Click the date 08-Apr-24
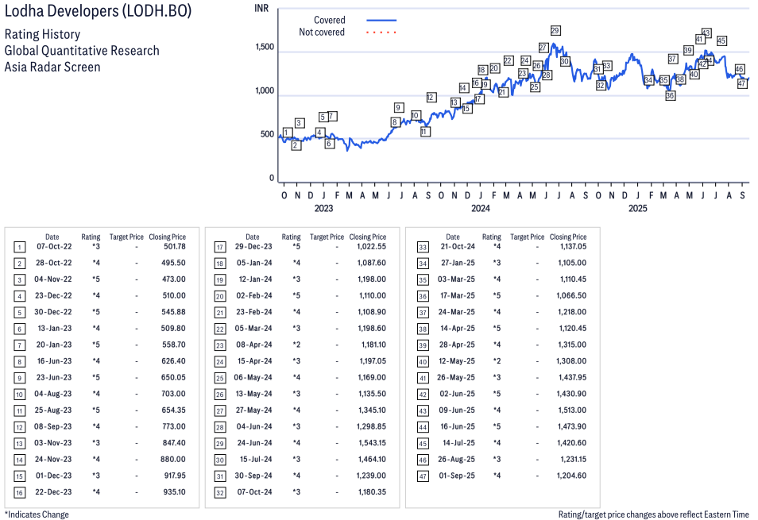 [254, 345]
